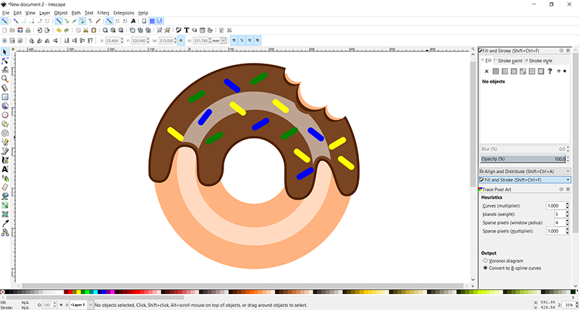Save the document with floppy icon
579x310 pixels.
(20, 30)
